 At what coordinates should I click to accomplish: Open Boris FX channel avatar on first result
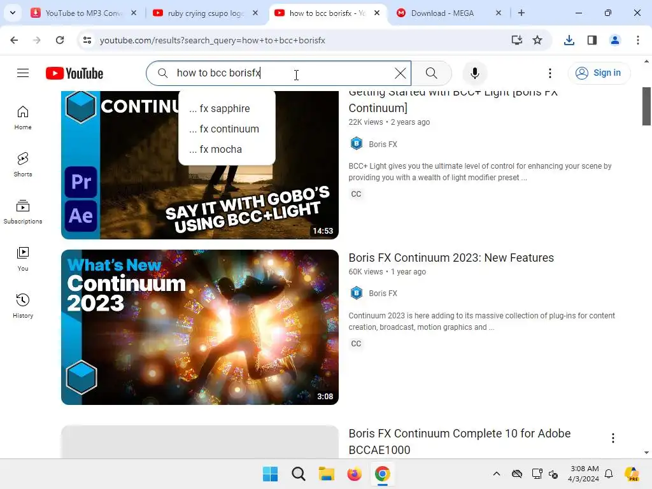click(x=357, y=143)
